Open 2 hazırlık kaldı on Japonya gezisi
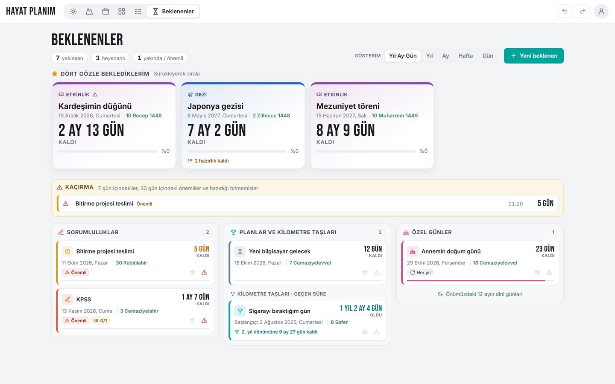Screen dimensions: 615x384 (208, 161)
